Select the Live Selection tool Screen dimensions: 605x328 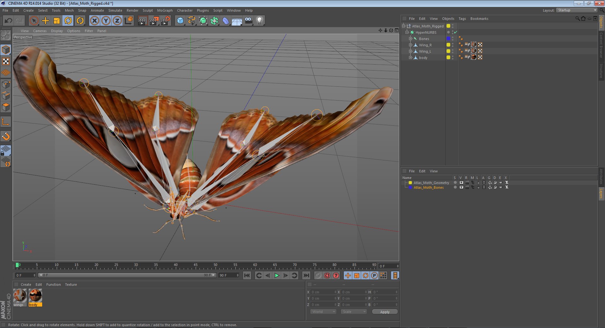click(34, 21)
